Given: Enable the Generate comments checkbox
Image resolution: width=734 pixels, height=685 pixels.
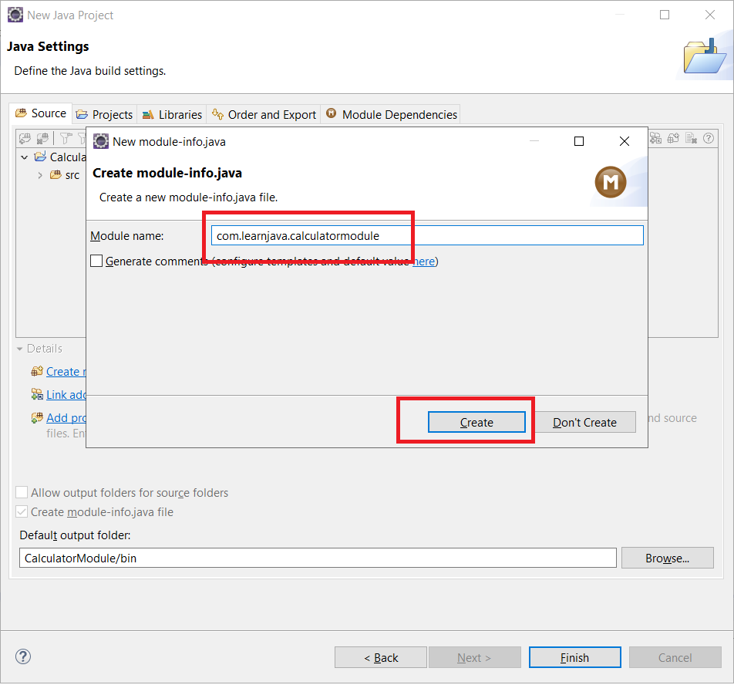Looking at the screenshot, I should (x=96, y=262).
